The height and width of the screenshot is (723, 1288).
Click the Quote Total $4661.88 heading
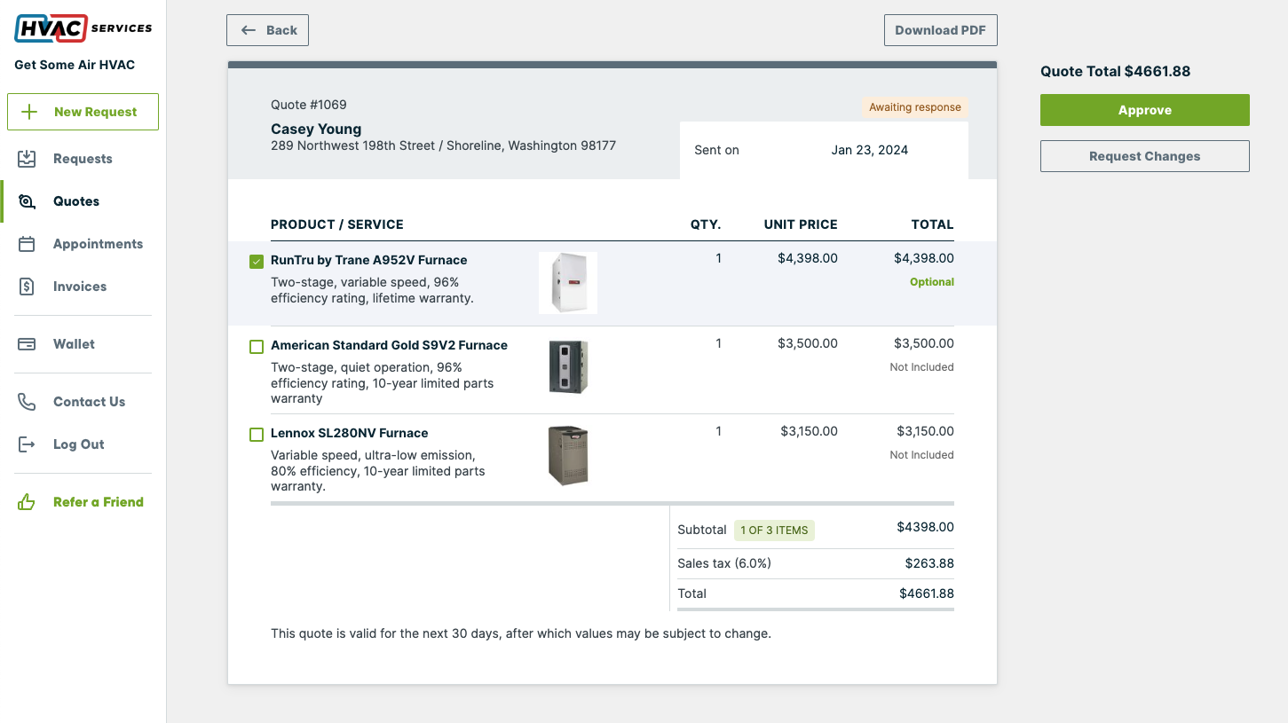tap(1116, 72)
